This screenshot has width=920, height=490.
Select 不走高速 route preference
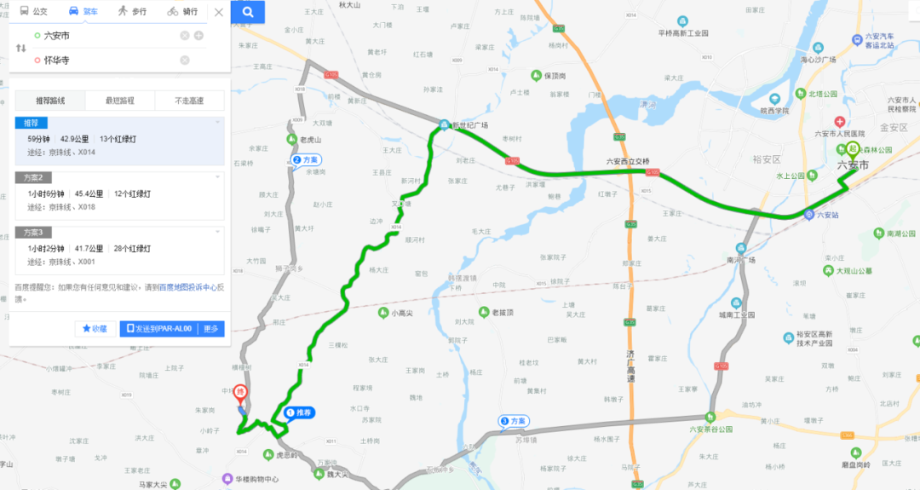click(x=189, y=101)
